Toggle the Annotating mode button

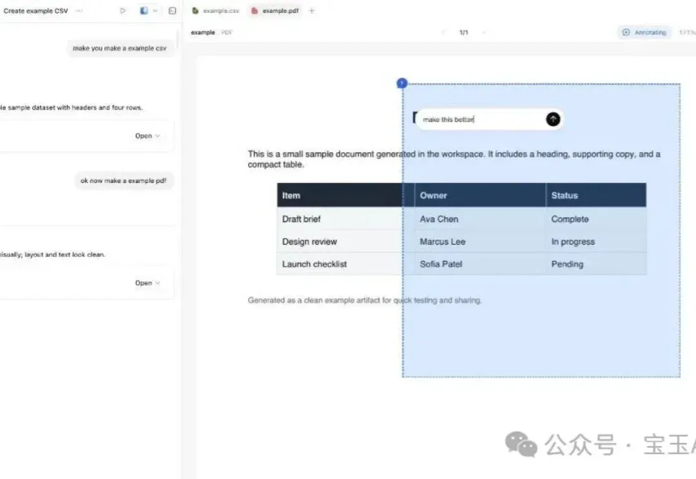[x=644, y=32]
